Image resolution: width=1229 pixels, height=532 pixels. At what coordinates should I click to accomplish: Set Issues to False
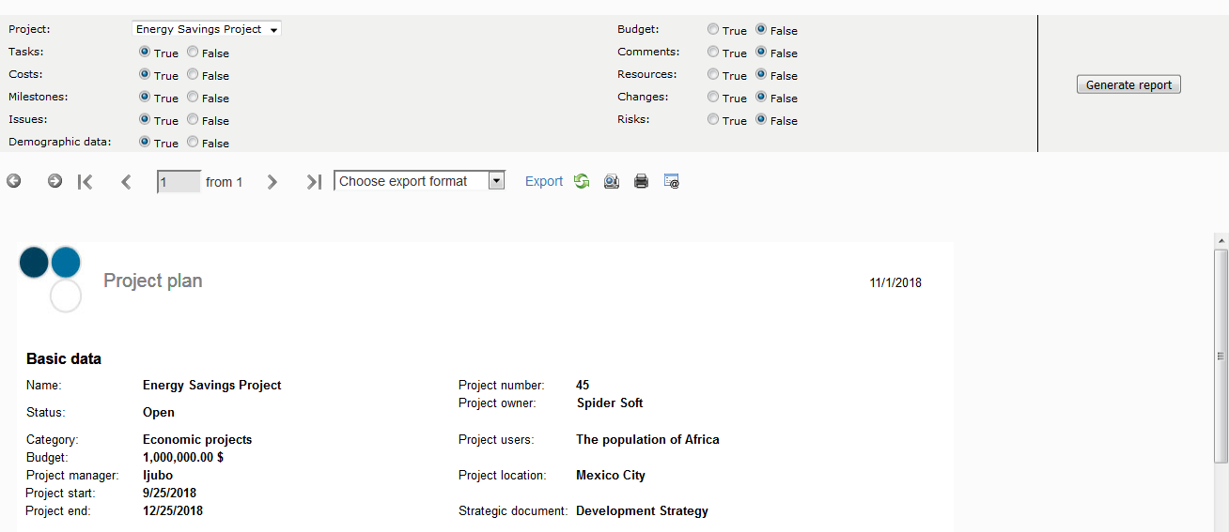[193, 120]
